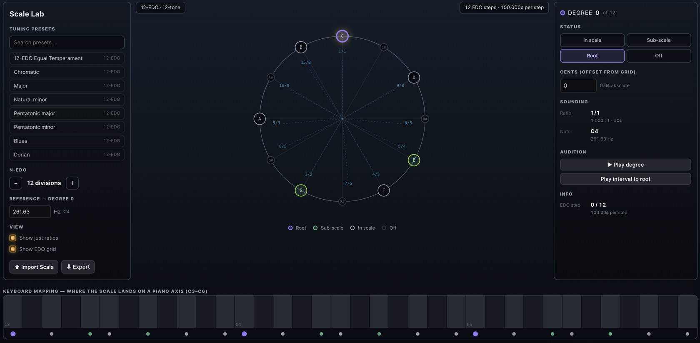Viewport: 700px width, 343px height.
Task: Click the 16/9 ratio label
Action: 284,85
